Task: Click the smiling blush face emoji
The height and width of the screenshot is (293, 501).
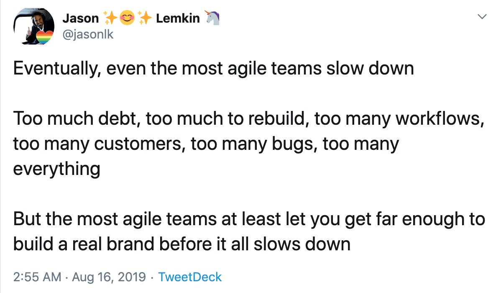Action: 127,18
